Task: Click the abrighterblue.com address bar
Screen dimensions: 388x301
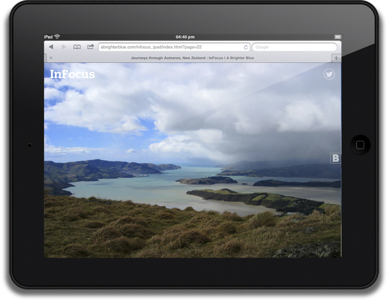Action: coord(169,47)
